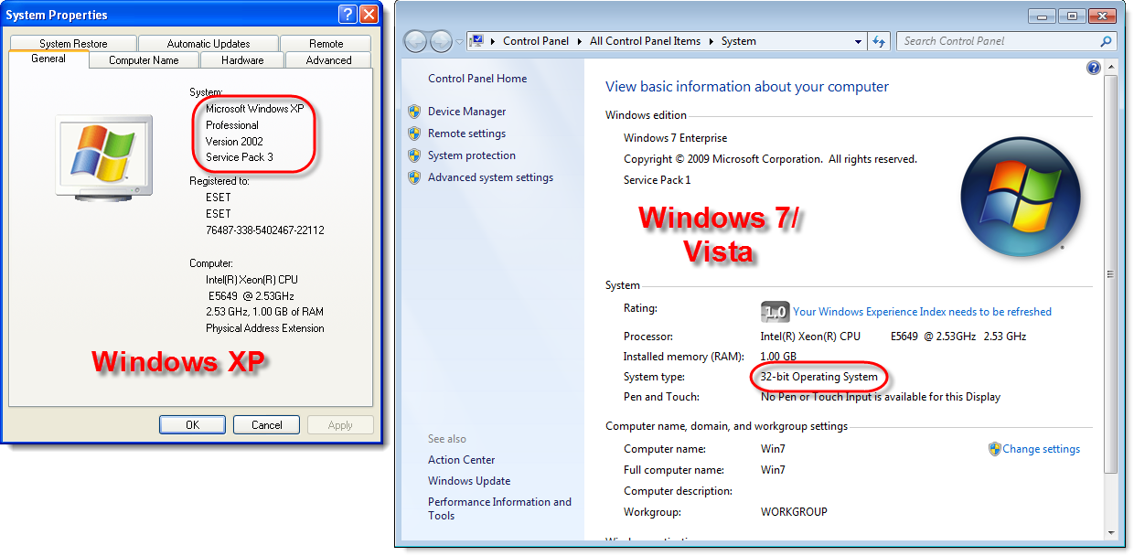Click the forward navigation arrow in Control Panel
Image resolution: width=1134 pixels, height=556 pixels.
click(x=441, y=41)
